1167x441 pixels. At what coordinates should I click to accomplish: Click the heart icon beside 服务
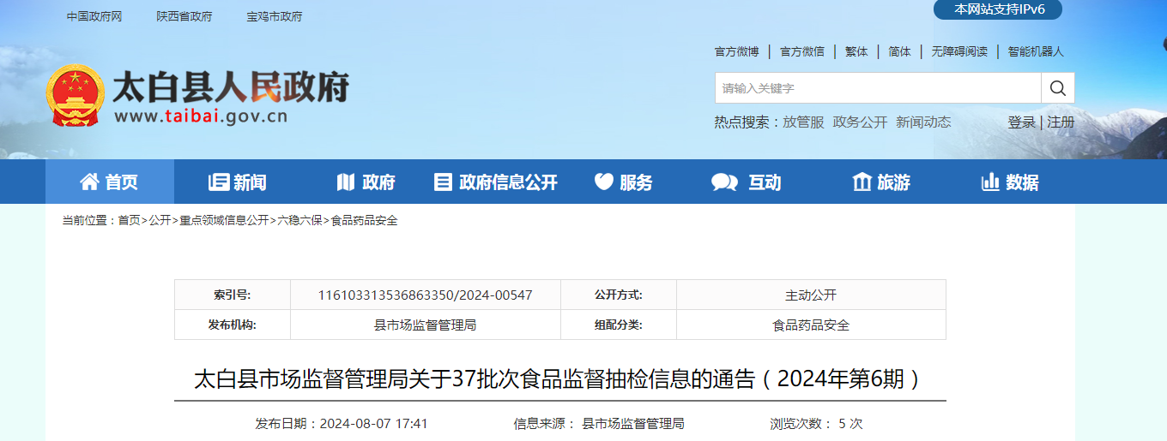(604, 182)
